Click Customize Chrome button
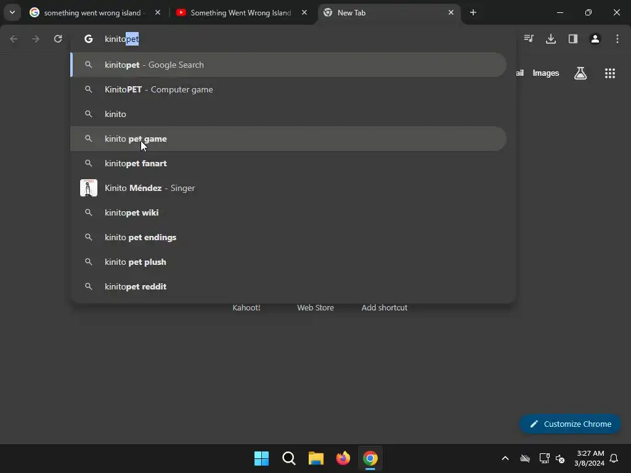631x473 pixels. point(570,424)
